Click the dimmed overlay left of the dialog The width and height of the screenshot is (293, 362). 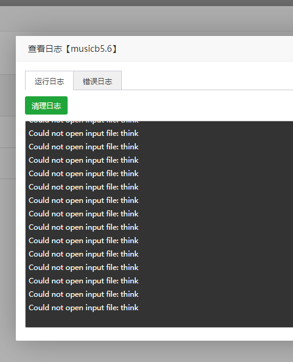[7, 185]
